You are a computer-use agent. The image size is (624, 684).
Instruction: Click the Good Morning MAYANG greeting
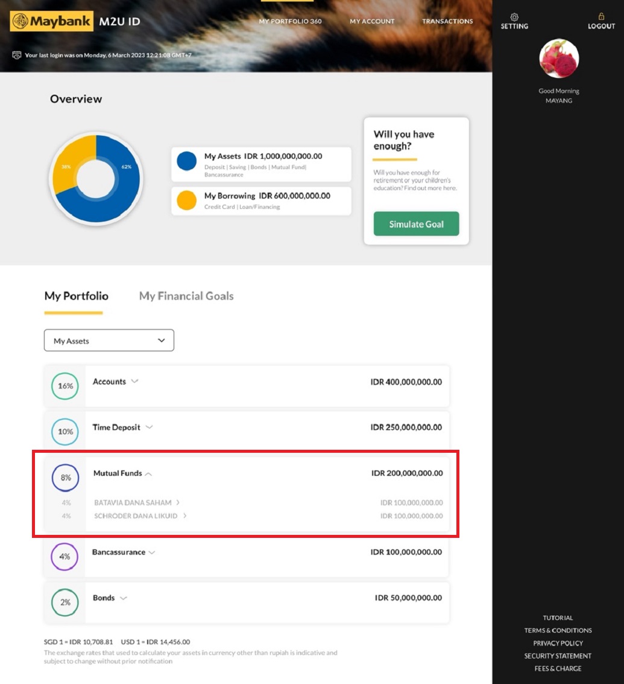click(559, 95)
